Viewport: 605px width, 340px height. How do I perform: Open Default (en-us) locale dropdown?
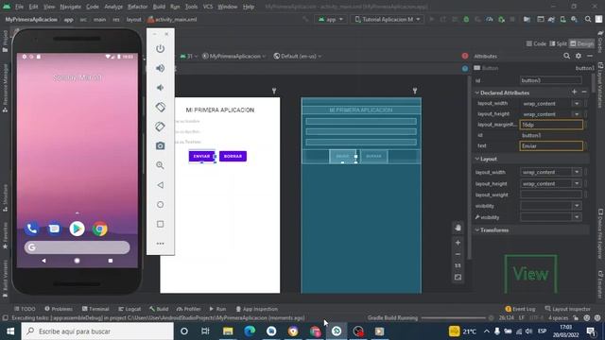pyautogui.click(x=298, y=57)
